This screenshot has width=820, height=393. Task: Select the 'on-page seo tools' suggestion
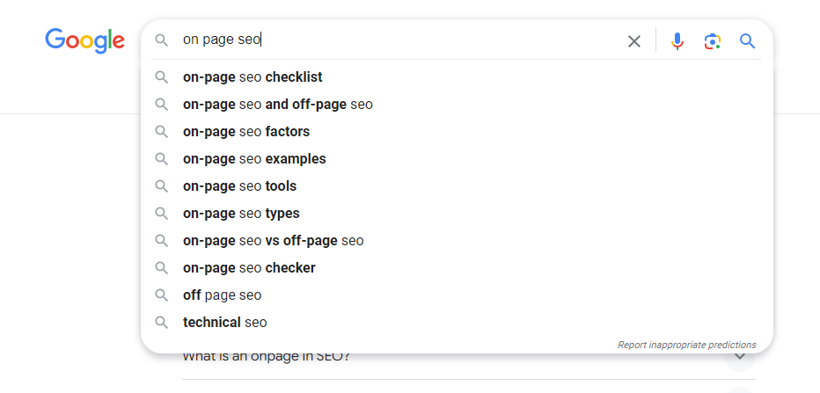[239, 186]
